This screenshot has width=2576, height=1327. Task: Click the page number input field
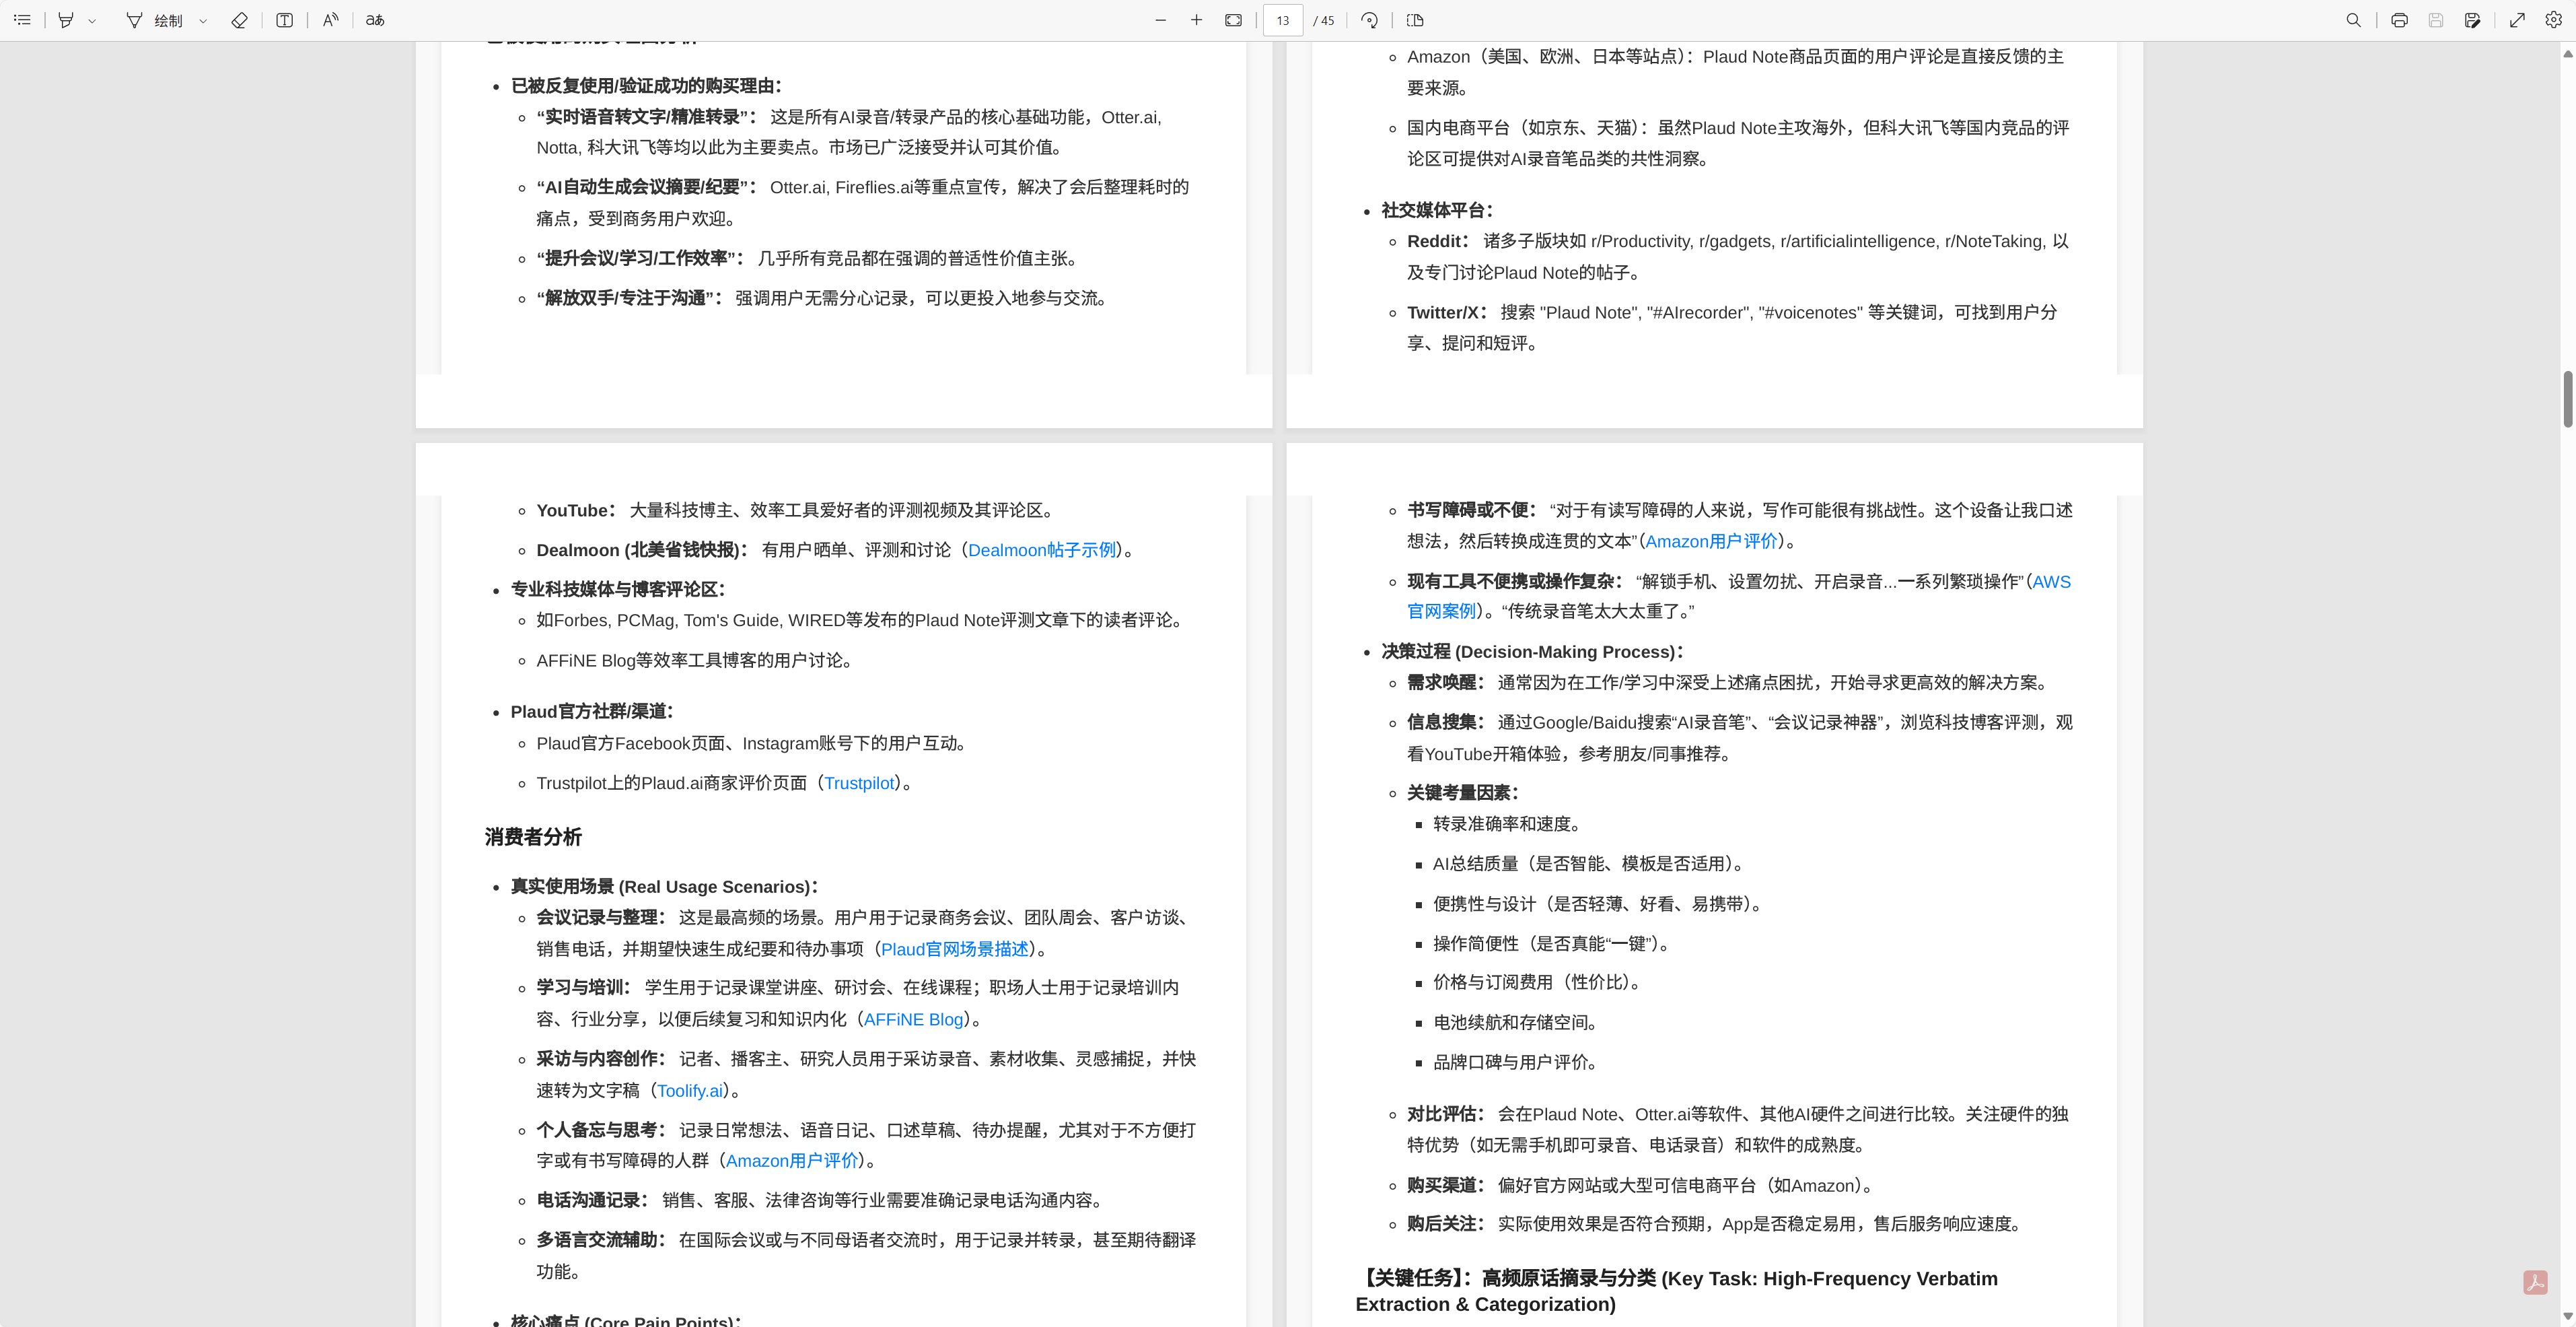pyautogui.click(x=1283, y=20)
